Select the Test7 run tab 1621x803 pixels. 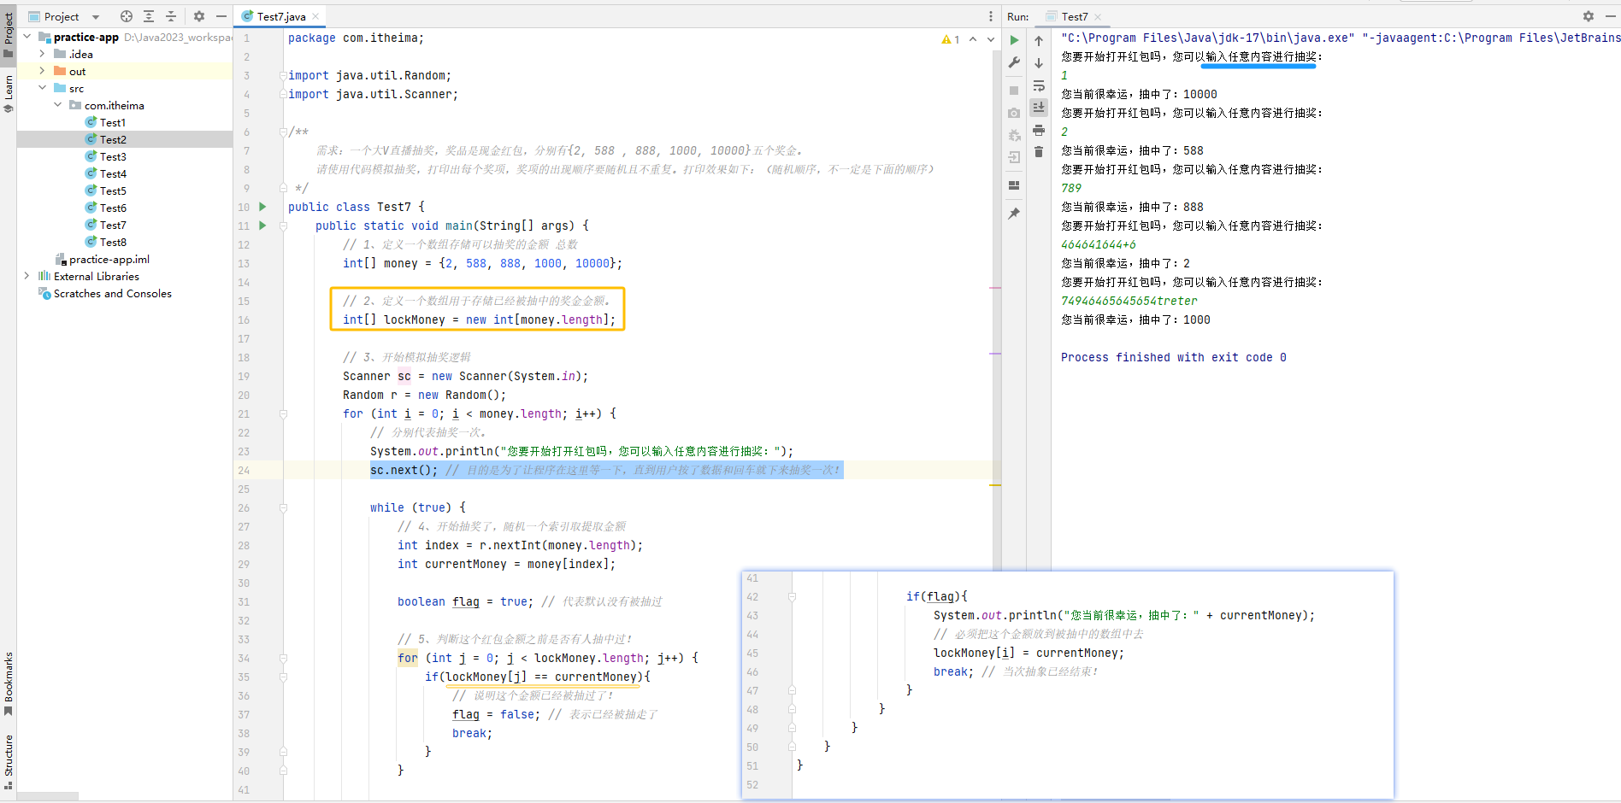tap(1074, 16)
